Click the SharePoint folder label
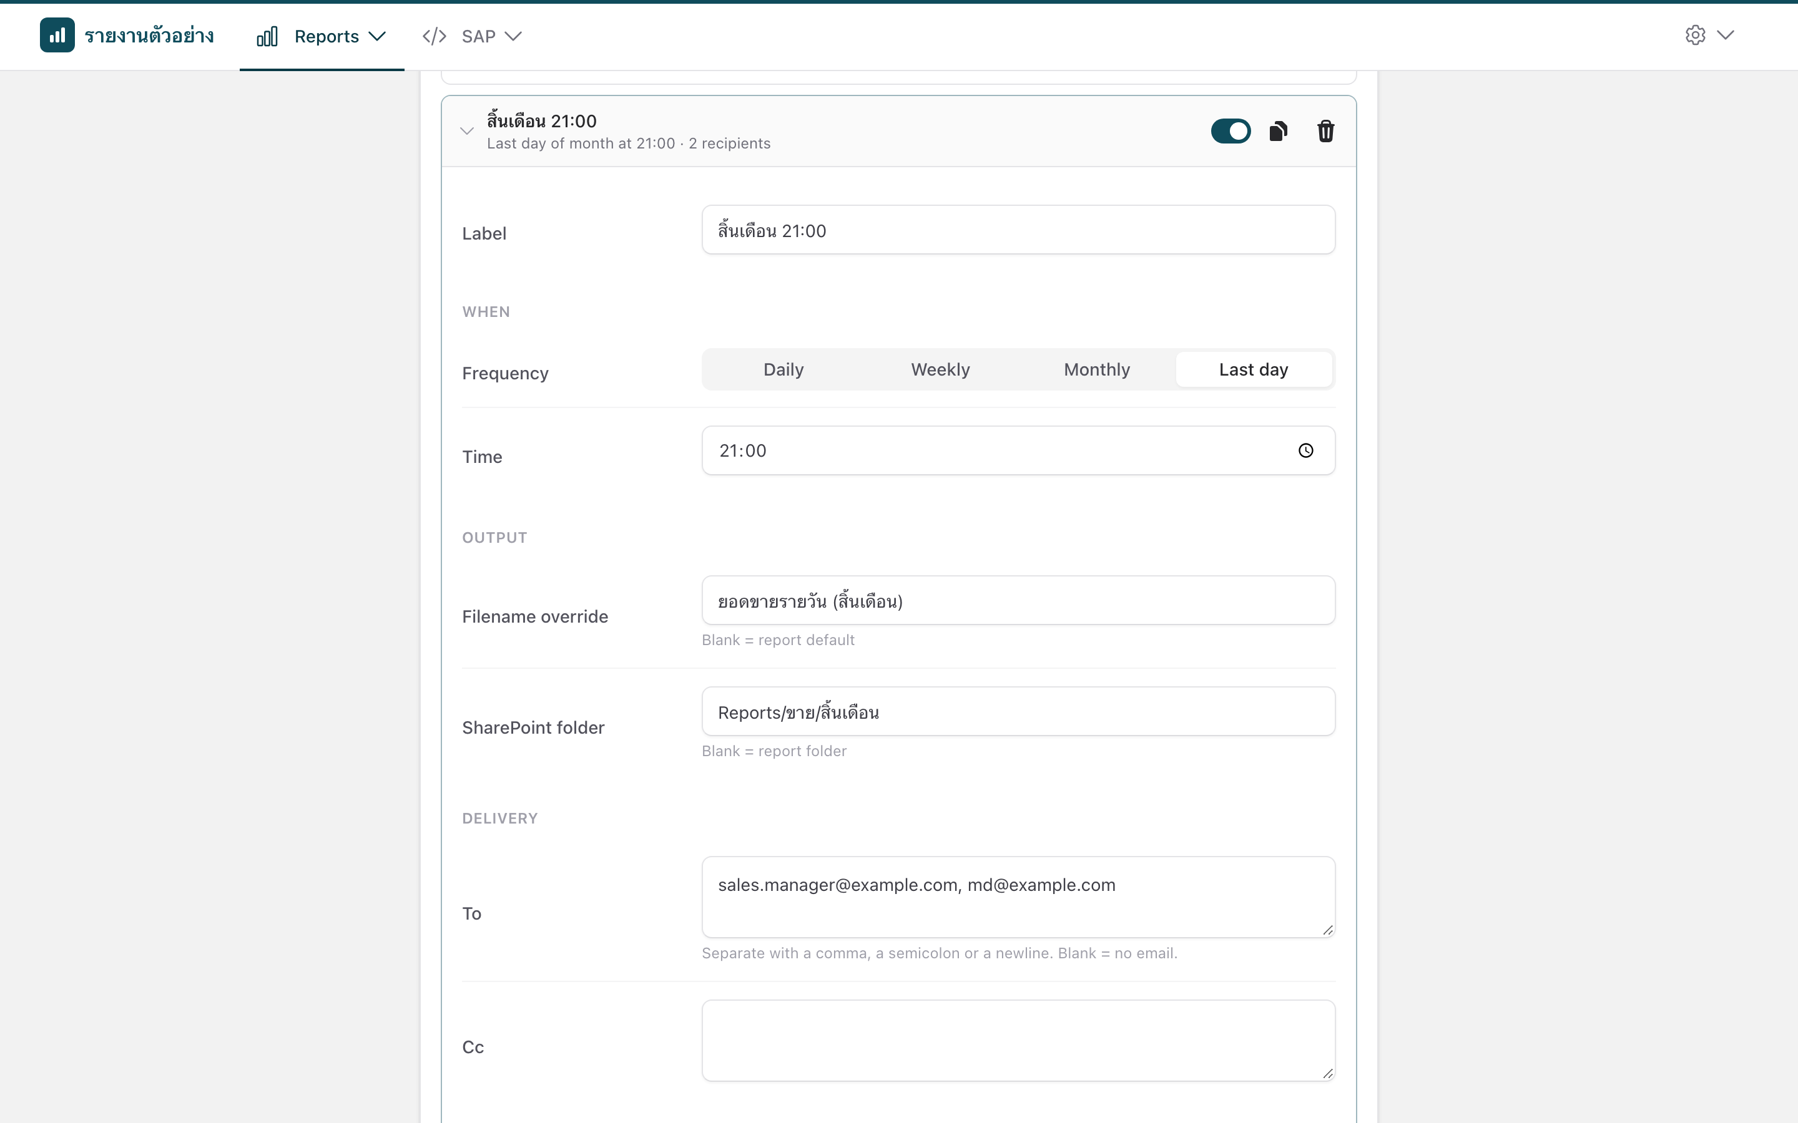Image resolution: width=1798 pixels, height=1123 pixels. tap(533, 728)
